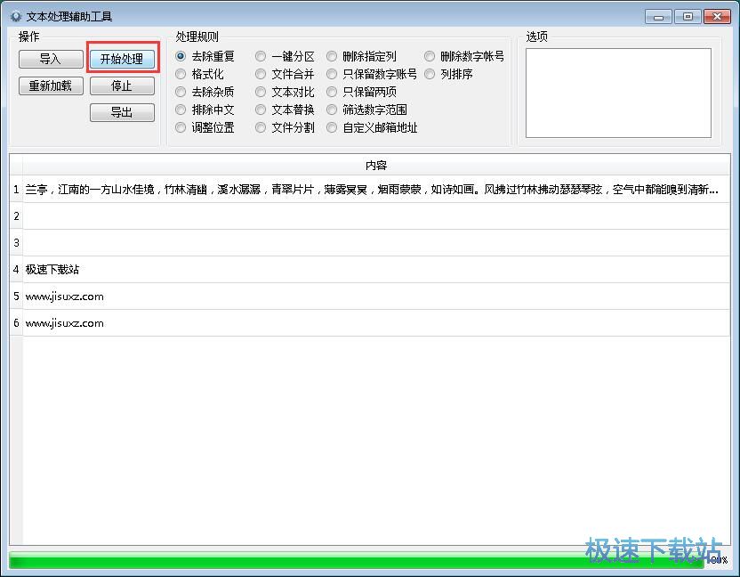
Task: Select the empty row numbered 3
Action: (x=376, y=243)
